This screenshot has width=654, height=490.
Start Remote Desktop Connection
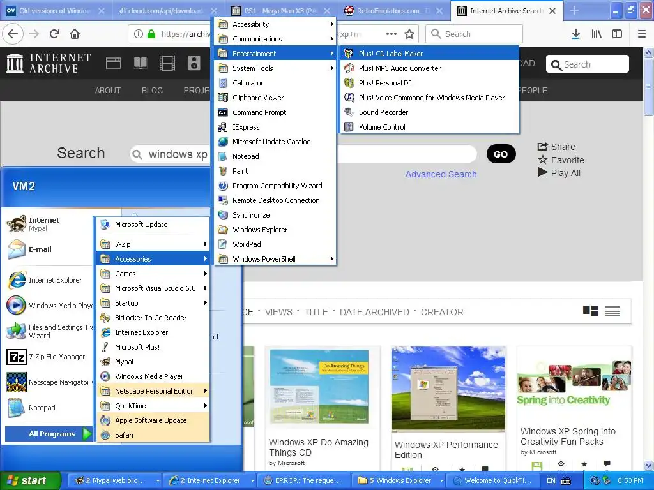click(x=275, y=200)
